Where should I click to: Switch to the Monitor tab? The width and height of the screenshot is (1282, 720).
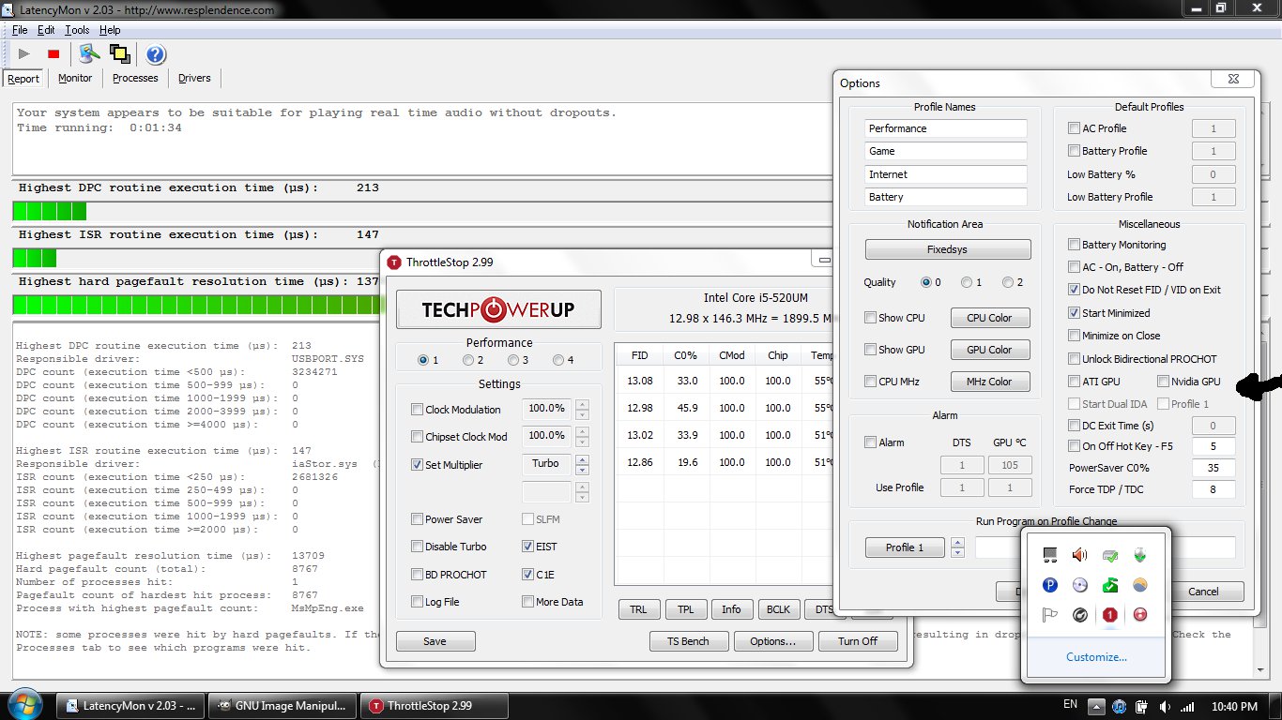pyautogui.click(x=75, y=78)
